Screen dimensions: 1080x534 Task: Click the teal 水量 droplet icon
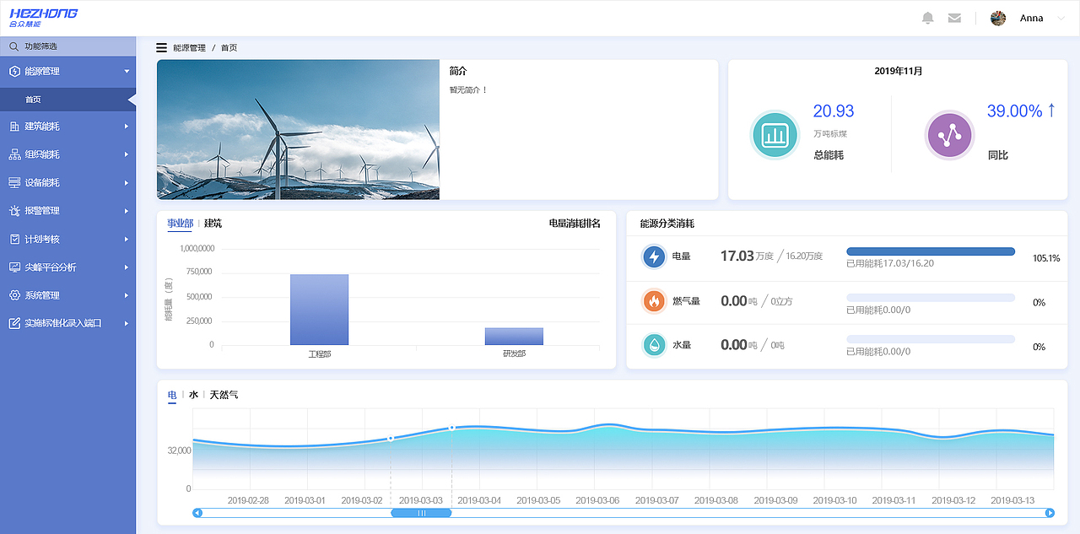click(654, 344)
